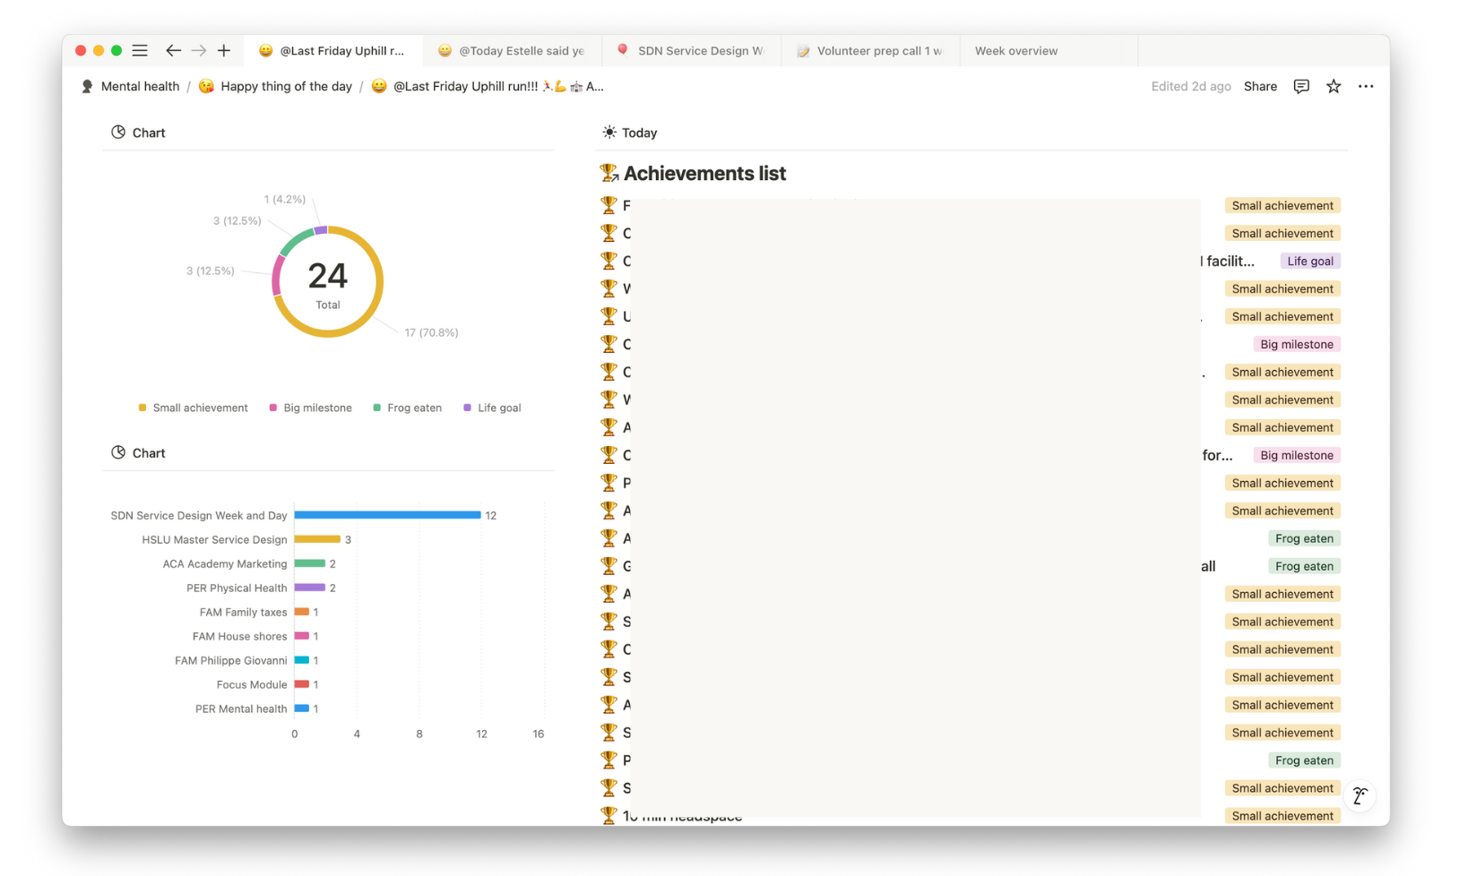Click the blue SDN Service Design bar

point(387,515)
